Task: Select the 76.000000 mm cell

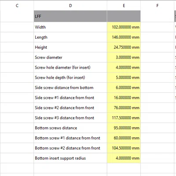Action: point(124,108)
